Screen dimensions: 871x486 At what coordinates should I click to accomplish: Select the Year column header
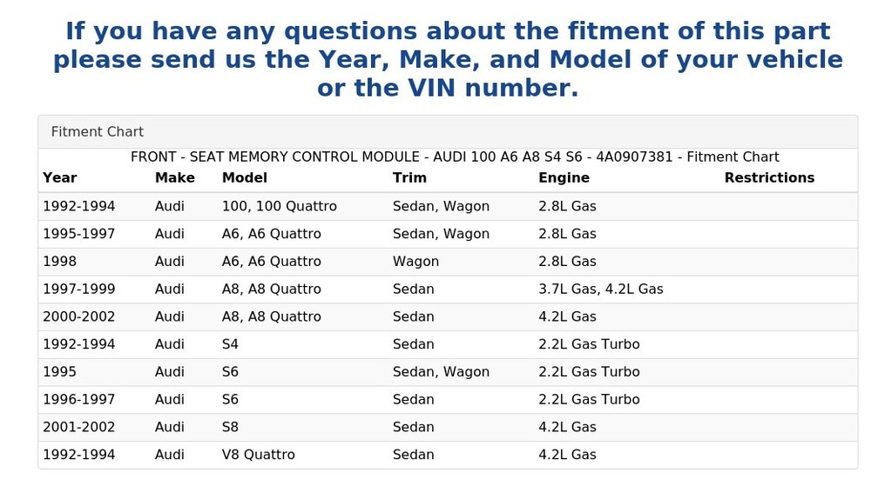point(59,178)
